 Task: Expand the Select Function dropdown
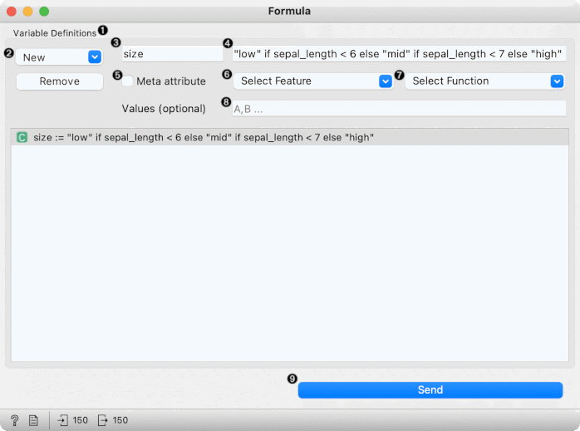pyautogui.click(x=484, y=81)
